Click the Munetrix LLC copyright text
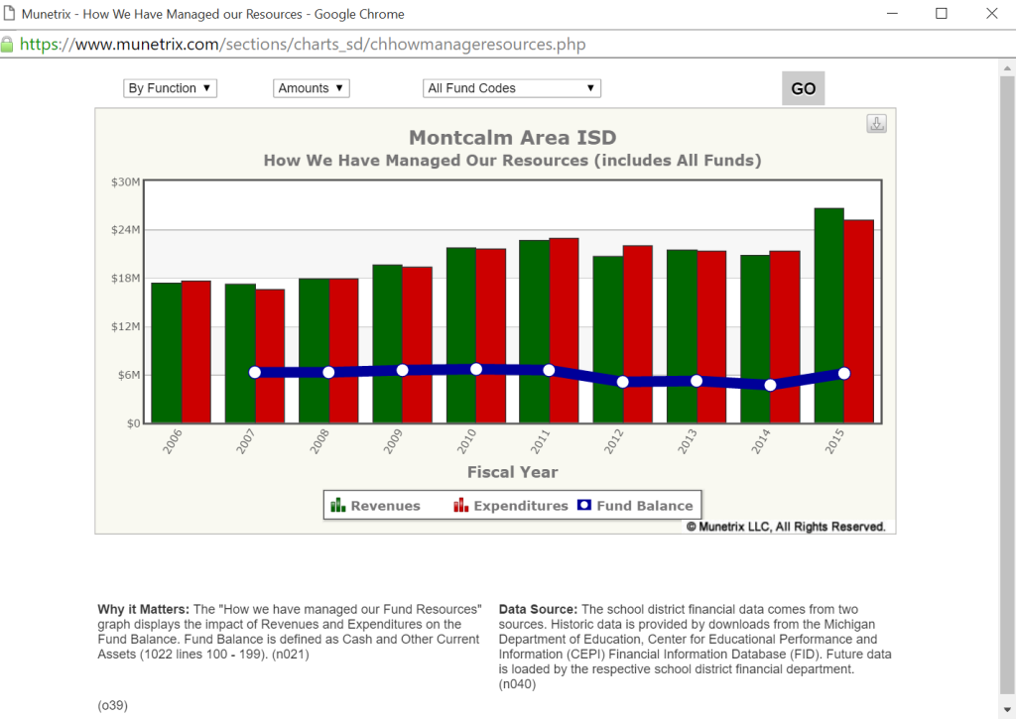The image size is (1016, 719). click(786, 527)
